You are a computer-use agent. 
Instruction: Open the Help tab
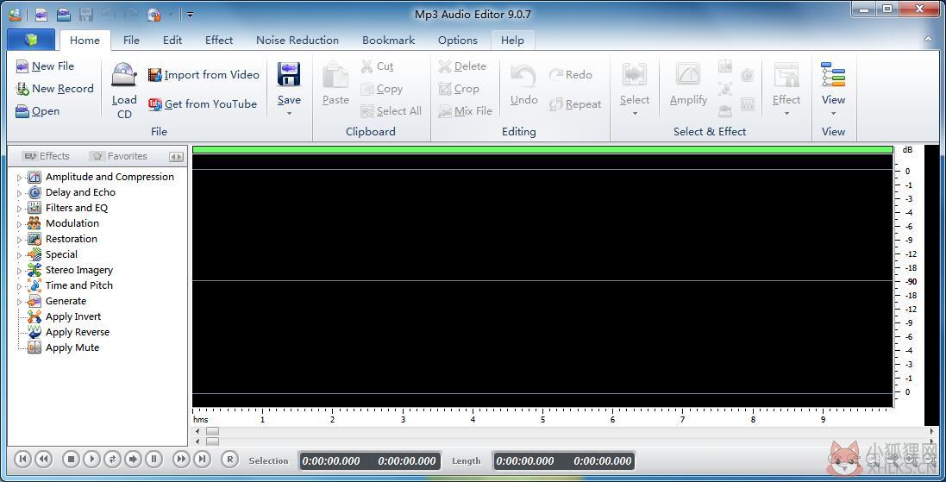(x=512, y=41)
